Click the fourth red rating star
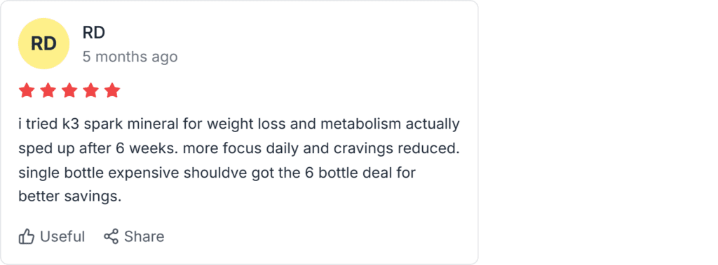This screenshot has height=265, width=718. pos(90,90)
